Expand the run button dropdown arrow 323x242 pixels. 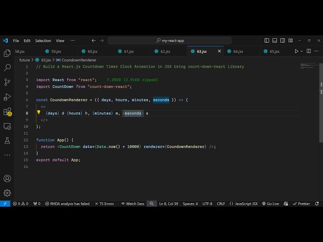[302, 51]
